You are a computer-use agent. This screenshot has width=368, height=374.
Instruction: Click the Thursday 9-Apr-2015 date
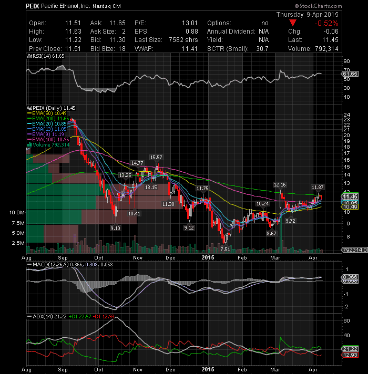(x=308, y=15)
